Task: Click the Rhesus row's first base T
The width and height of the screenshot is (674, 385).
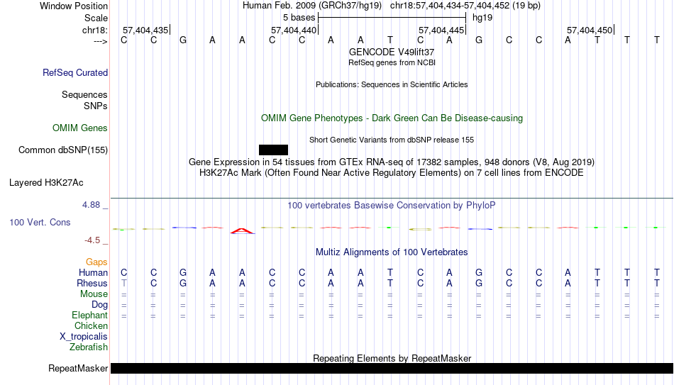Action: (123, 283)
